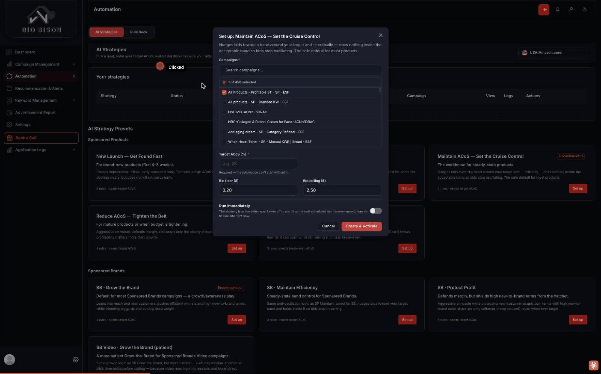601x374 pixels.
Task: Click the Actions column header
Action: pyautogui.click(x=533, y=96)
